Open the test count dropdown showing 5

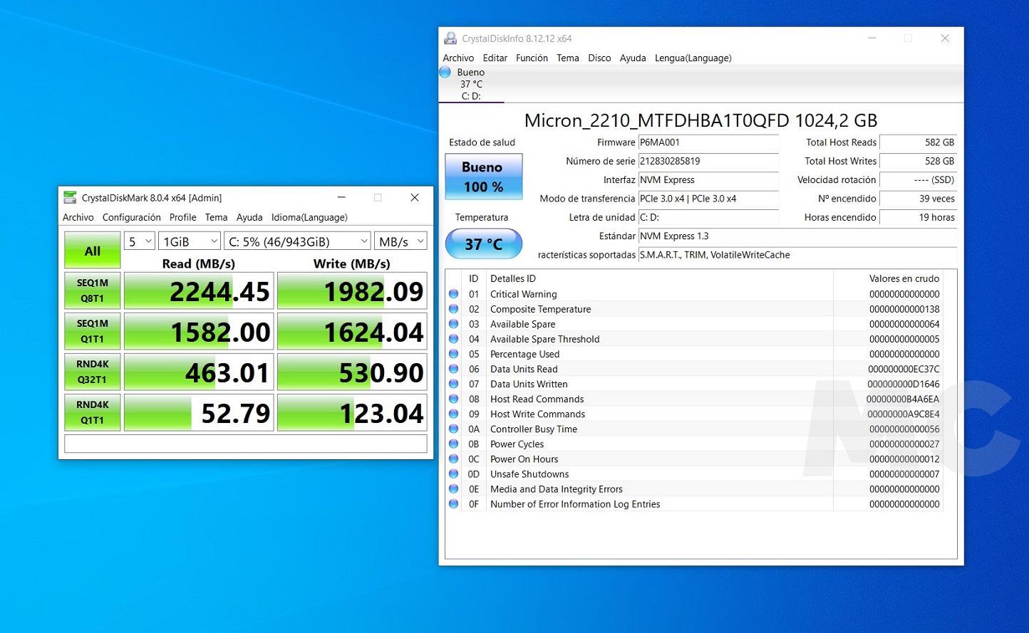(x=140, y=242)
